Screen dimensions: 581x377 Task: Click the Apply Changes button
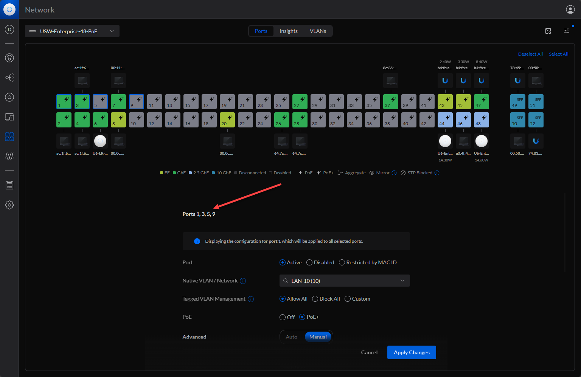click(x=411, y=352)
